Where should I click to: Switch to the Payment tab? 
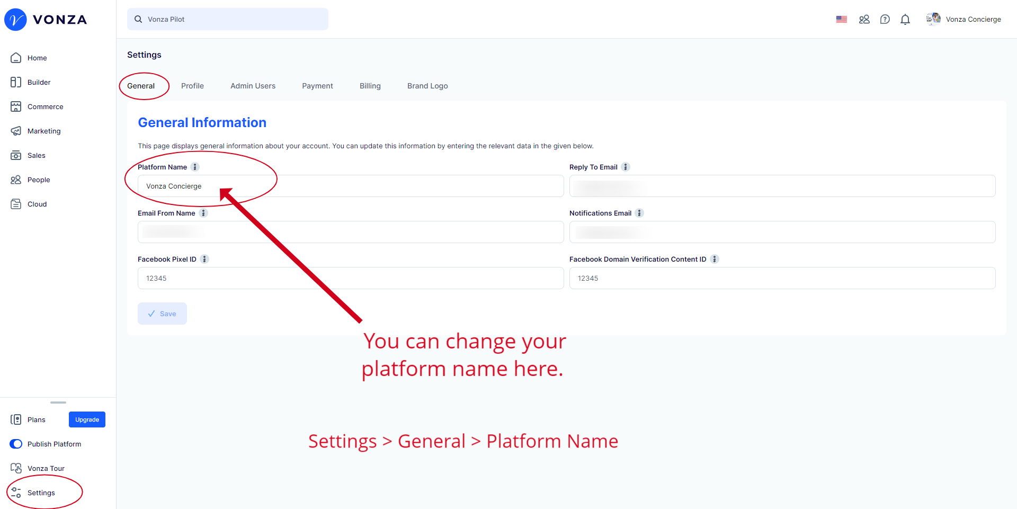(317, 86)
